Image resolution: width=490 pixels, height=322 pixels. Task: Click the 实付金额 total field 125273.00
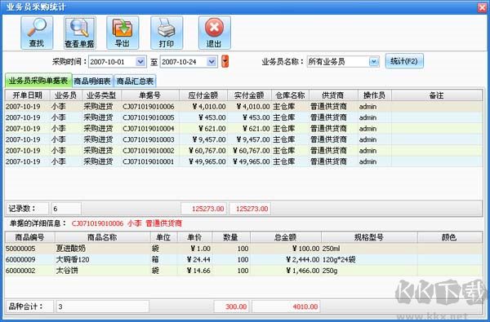(250, 209)
